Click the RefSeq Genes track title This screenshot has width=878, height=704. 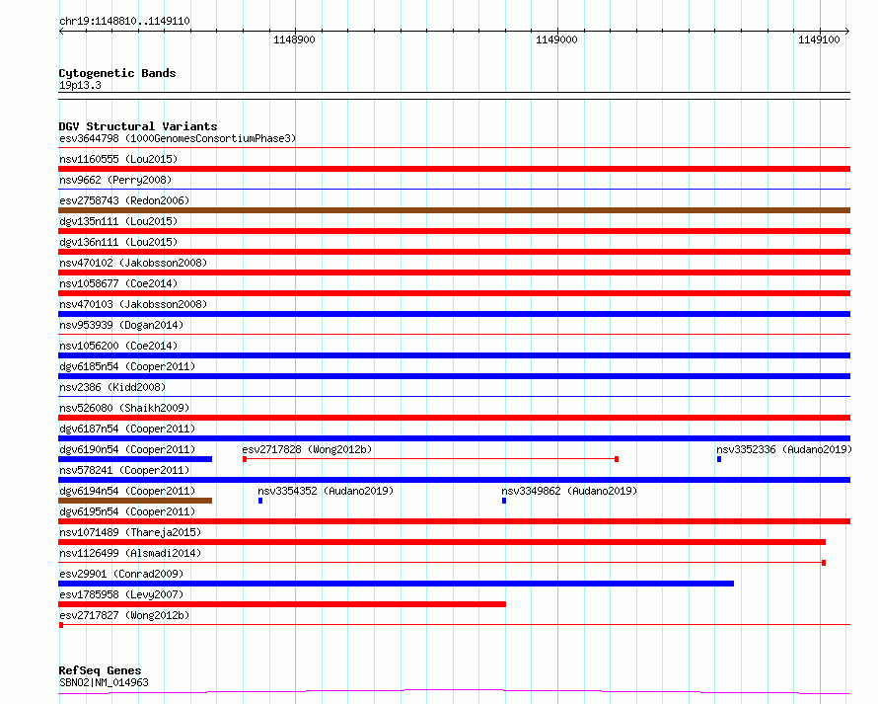100,671
